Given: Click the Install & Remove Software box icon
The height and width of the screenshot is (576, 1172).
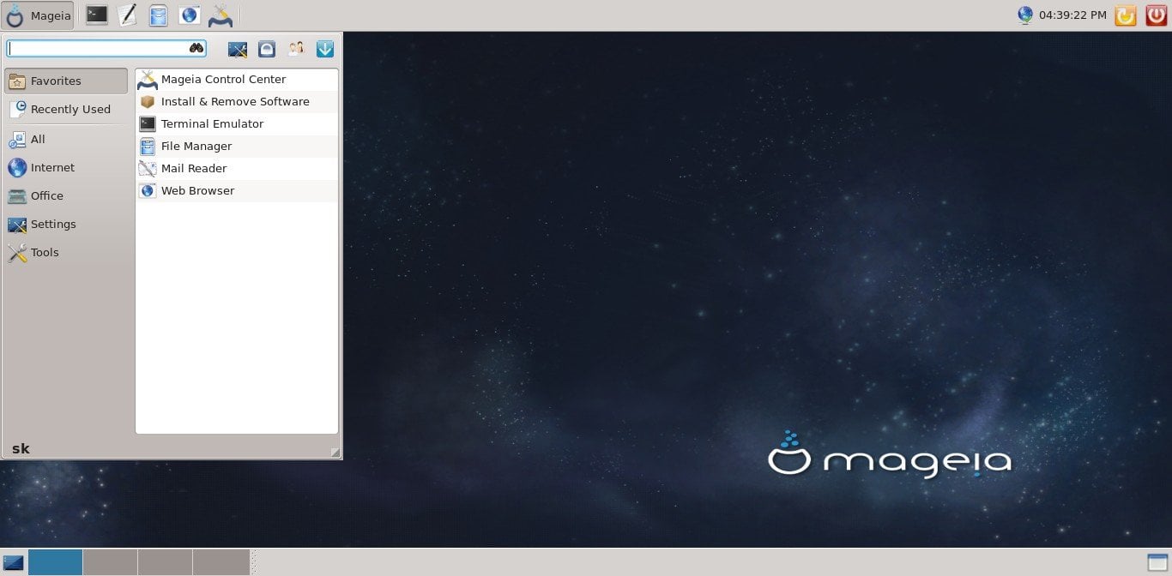Looking at the screenshot, I should pos(148,102).
